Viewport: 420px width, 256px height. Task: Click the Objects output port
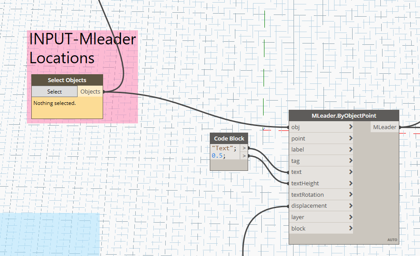[x=90, y=92]
